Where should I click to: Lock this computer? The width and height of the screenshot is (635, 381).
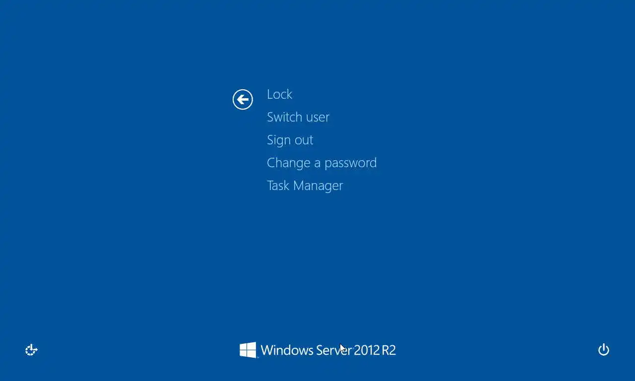(x=279, y=94)
